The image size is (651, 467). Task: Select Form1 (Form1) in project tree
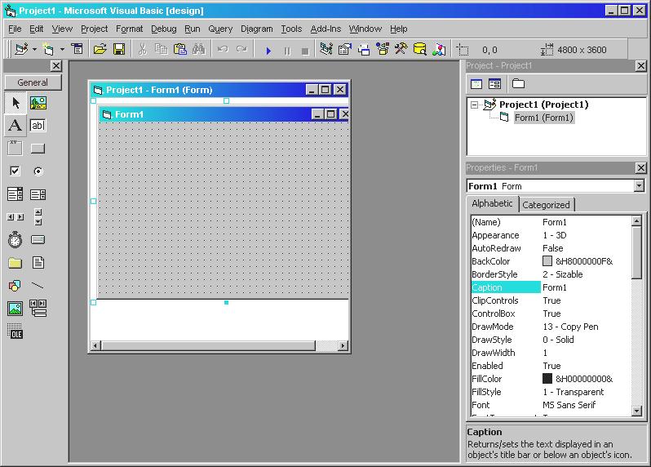point(544,118)
